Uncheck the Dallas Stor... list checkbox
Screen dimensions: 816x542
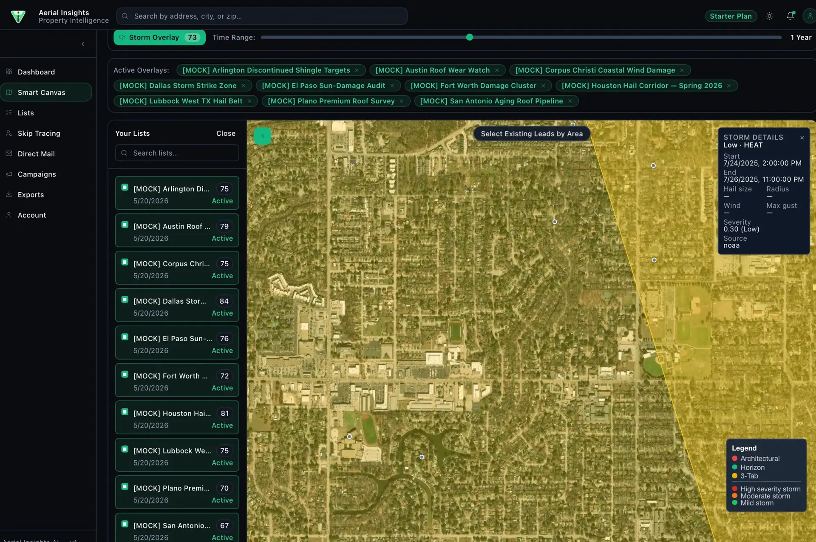click(125, 300)
